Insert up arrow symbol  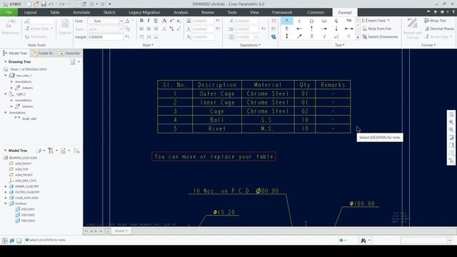(311, 29)
